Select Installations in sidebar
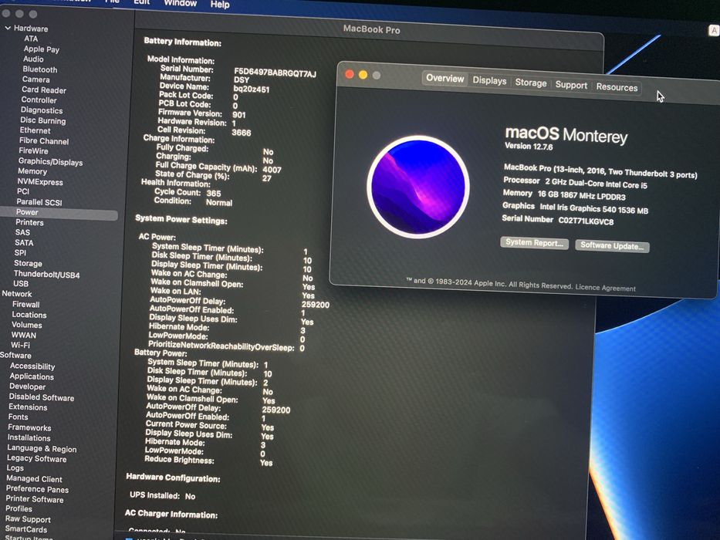 click(x=29, y=438)
